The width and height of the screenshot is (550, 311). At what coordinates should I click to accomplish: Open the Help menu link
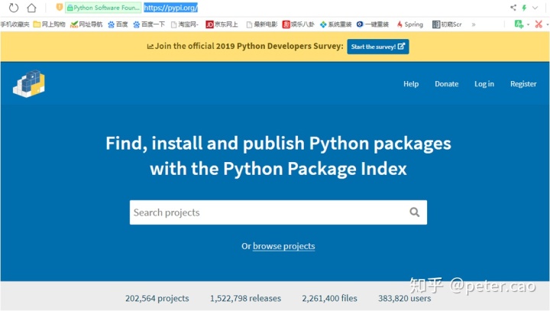tap(411, 83)
